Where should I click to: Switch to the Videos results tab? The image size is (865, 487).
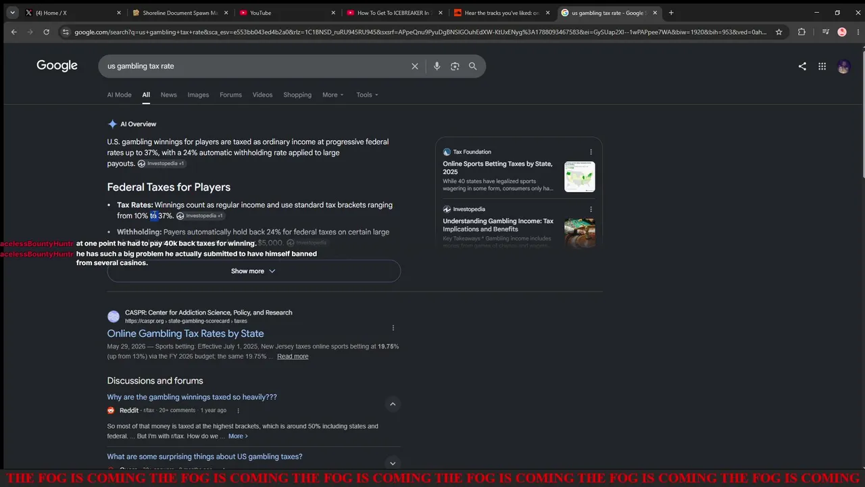(x=262, y=95)
